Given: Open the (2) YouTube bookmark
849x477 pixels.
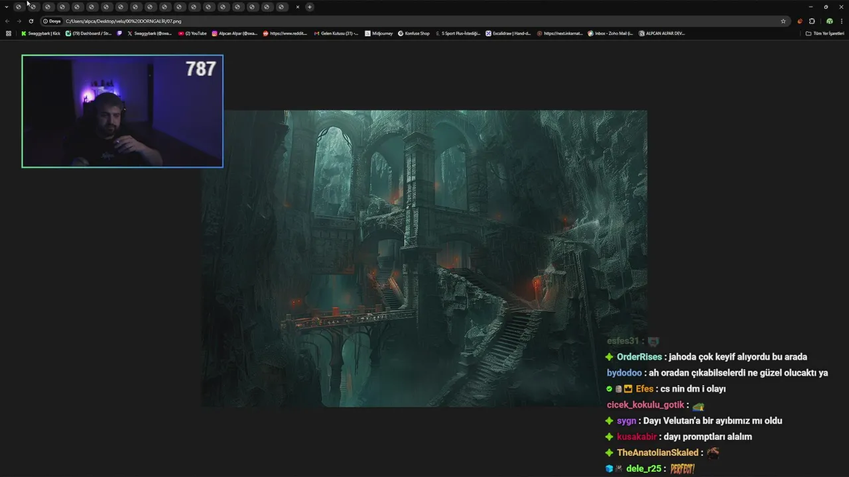Looking at the screenshot, I should coord(192,33).
